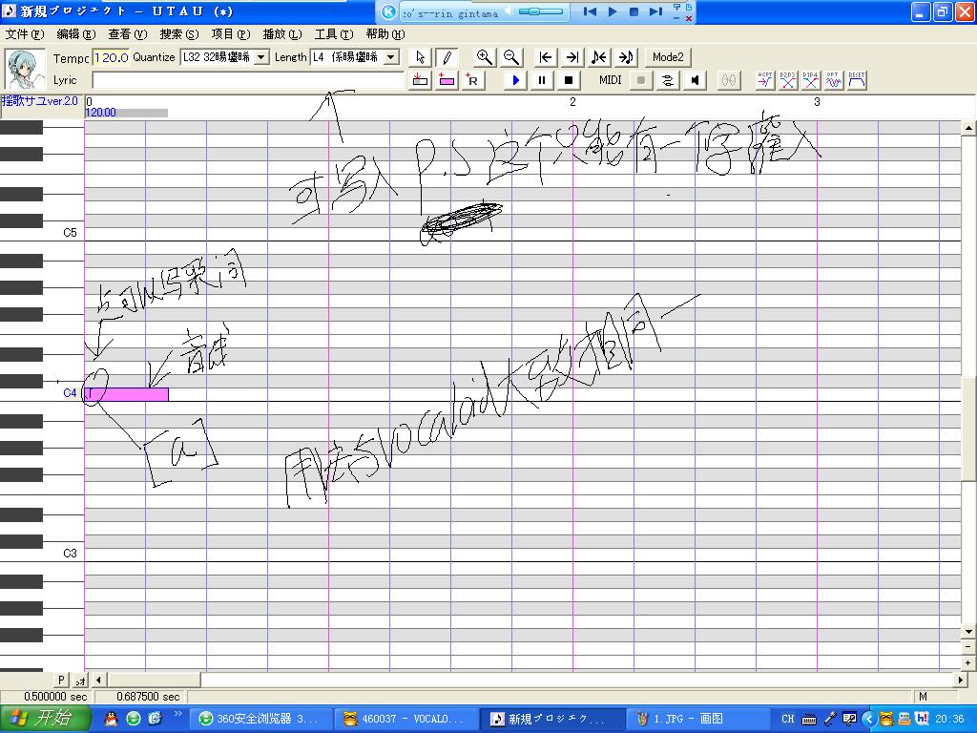Play the UTAU project
Image resolution: width=977 pixels, height=733 pixels.
coord(515,80)
